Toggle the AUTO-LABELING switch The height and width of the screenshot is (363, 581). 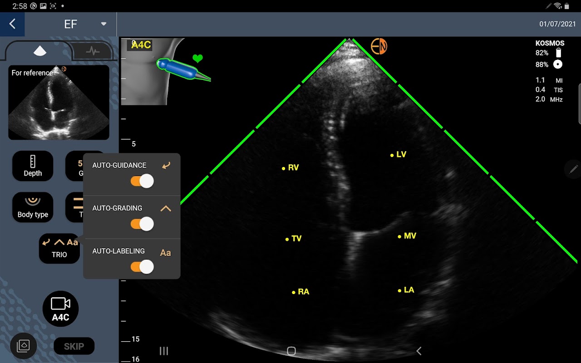coord(142,267)
